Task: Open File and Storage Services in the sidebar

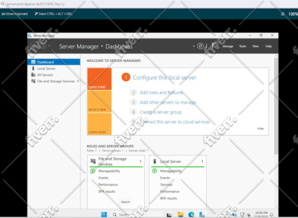Action: coord(56,81)
